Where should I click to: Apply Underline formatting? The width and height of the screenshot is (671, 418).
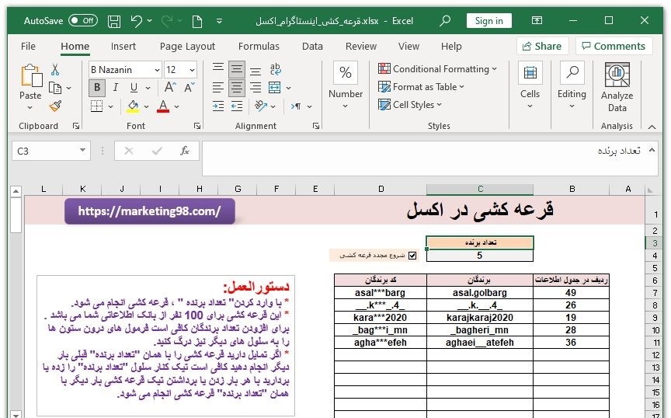[x=134, y=87]
